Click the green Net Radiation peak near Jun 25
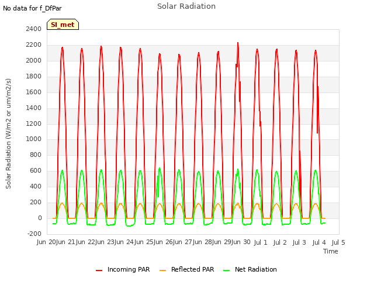The image size is (374, 281). [x=160, y=169]
